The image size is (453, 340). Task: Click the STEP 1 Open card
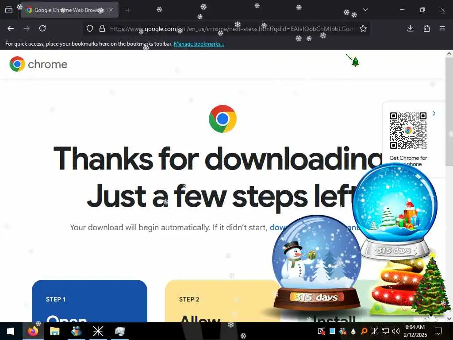coord(89,301)
